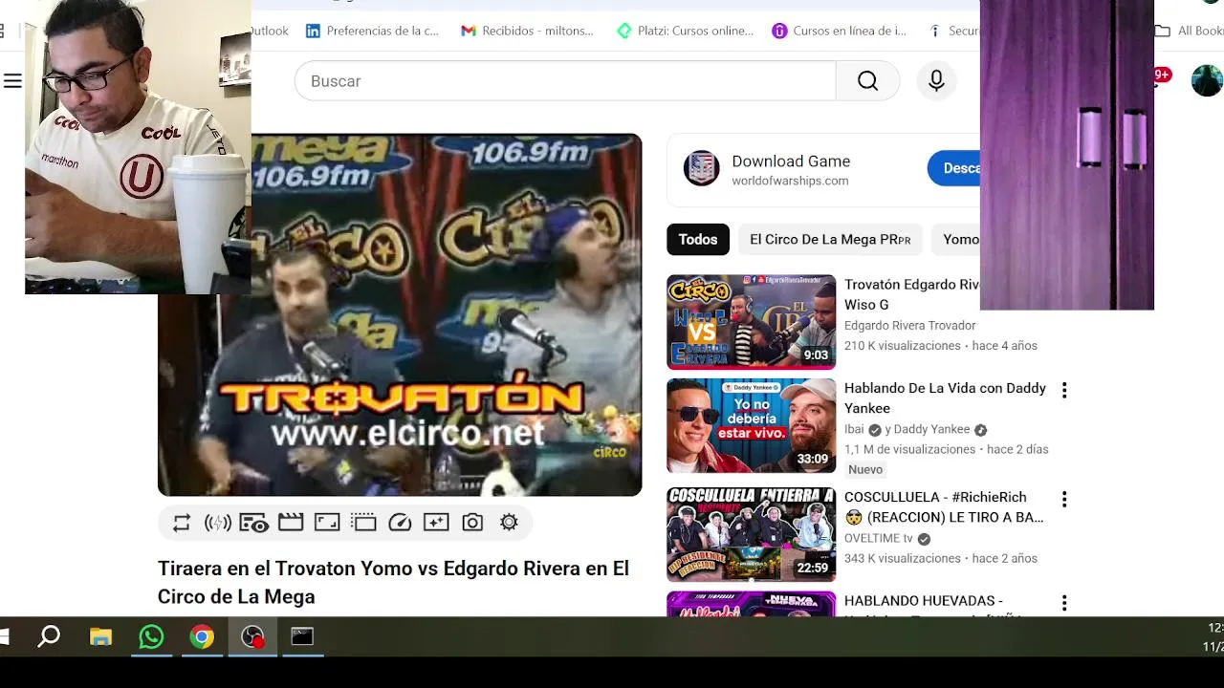The image size is (1224, 688).
Task: Click the loop video icon below the player
Action: point(182,523)
